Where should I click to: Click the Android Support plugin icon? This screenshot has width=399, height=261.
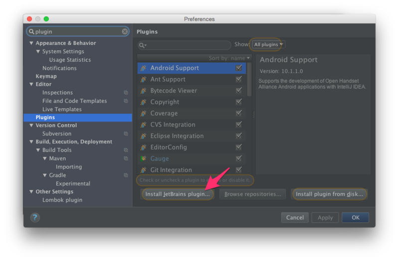click(x=143, y=68)
